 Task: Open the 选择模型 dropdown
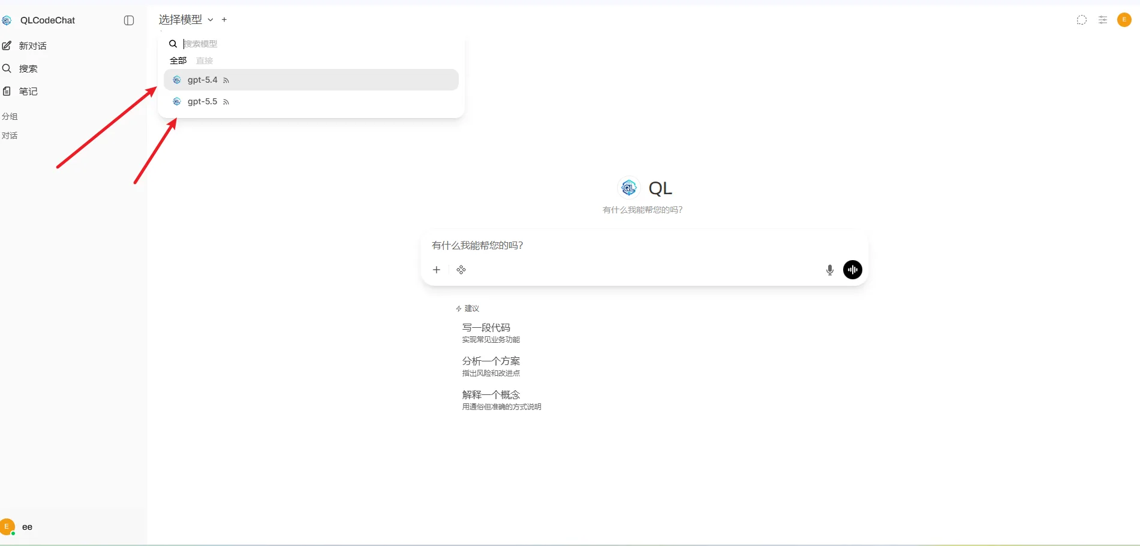[x=186, y=20]
